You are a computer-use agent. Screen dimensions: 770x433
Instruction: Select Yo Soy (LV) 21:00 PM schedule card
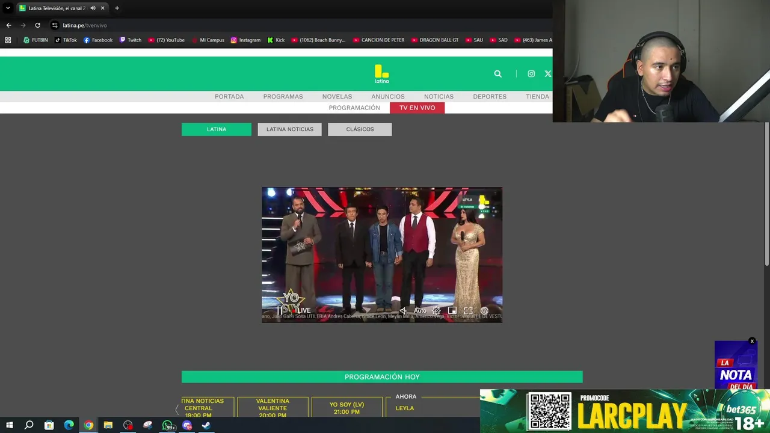[x=346, y=407]
